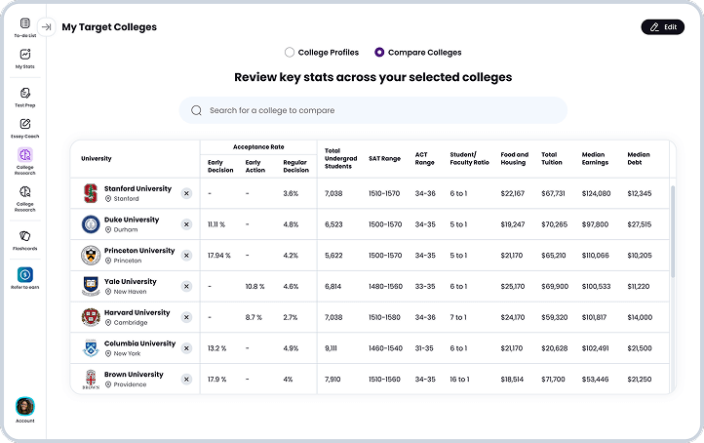Viewport: 704px width, 443px height.
Task: Collapse the sidebar with the arrow icon
Action: pos(46,27)
